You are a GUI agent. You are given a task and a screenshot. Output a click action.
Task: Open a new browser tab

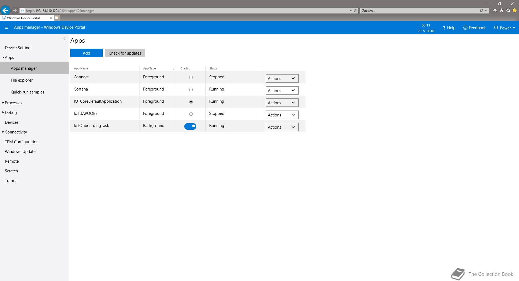tap(57, 18)
